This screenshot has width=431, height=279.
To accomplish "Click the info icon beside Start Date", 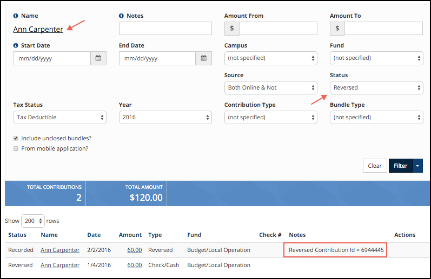I will point(16,45).
